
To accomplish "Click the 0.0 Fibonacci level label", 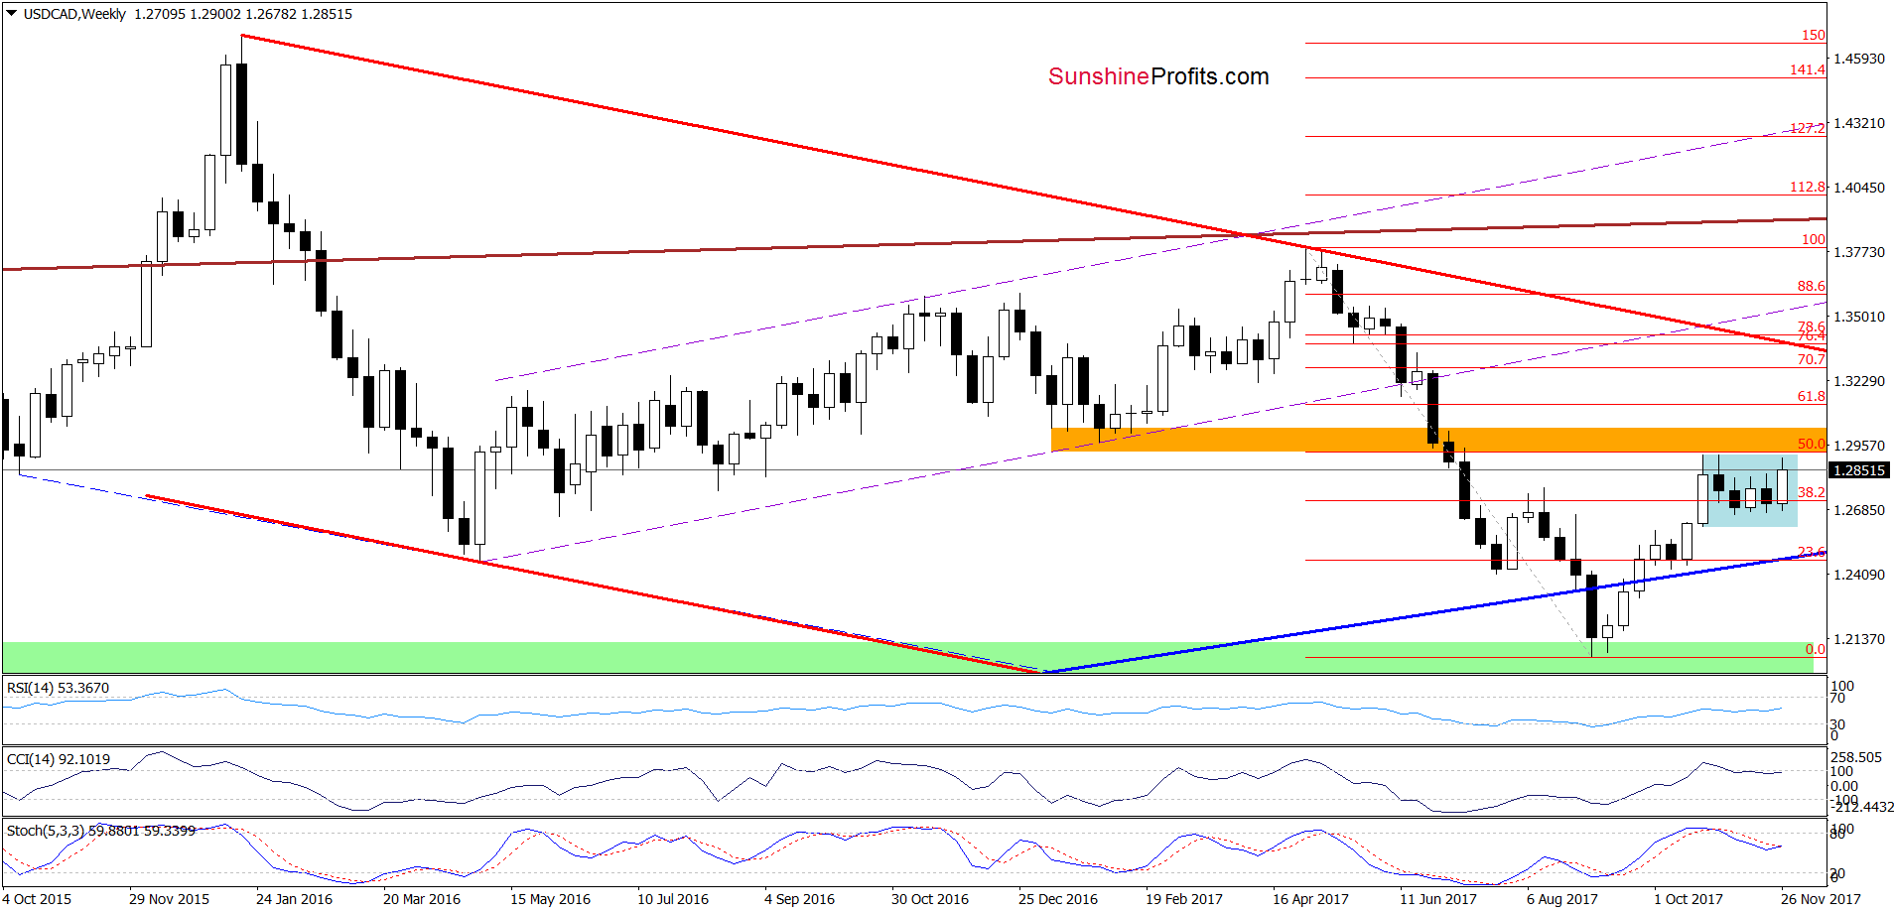I will (x=1816, y=649).
